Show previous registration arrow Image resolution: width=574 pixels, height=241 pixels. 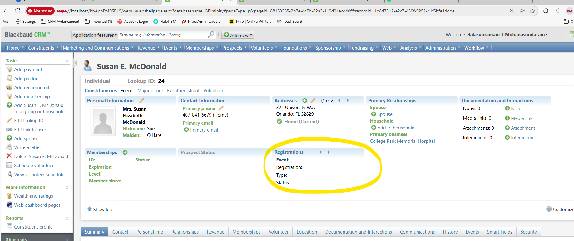click(320, 152)
